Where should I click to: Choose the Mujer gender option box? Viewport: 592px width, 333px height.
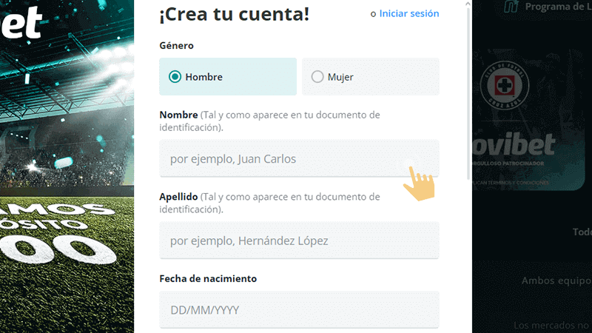pos(370,77)
